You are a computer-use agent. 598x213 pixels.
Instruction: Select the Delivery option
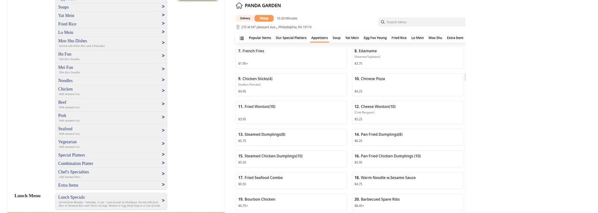pos(245,18)
